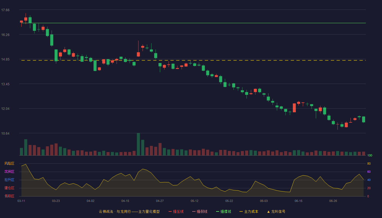Click the 拉升区 zone label

[x=9, y=180]
